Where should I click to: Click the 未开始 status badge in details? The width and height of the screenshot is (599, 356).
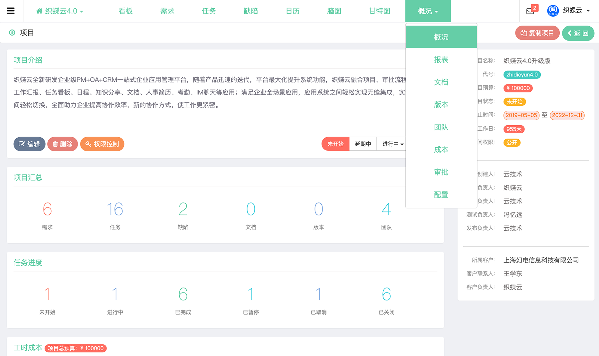(514, 102)
